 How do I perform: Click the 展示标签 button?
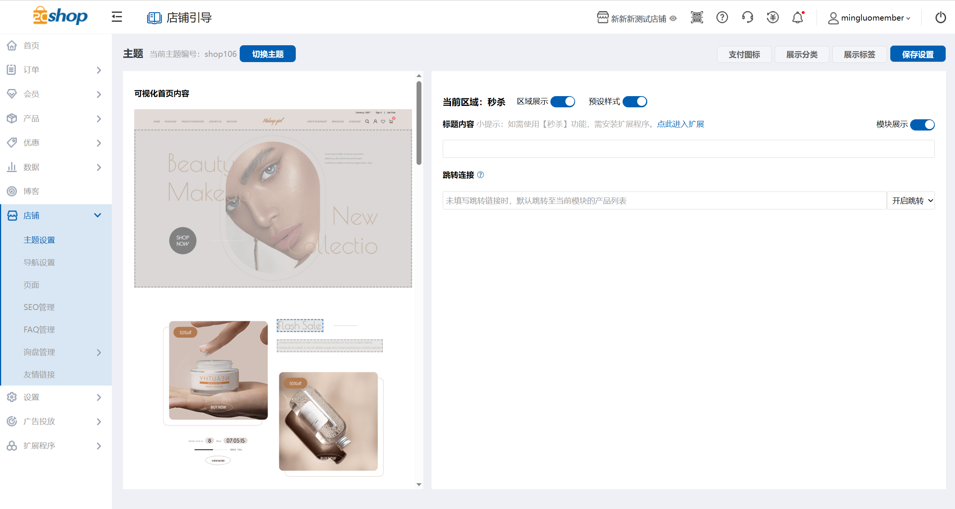coord(859,55)
